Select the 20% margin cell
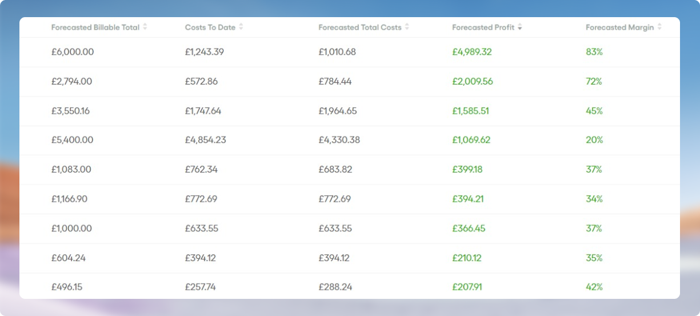Viewport: 700px width, 316px height. click(594, 140)
